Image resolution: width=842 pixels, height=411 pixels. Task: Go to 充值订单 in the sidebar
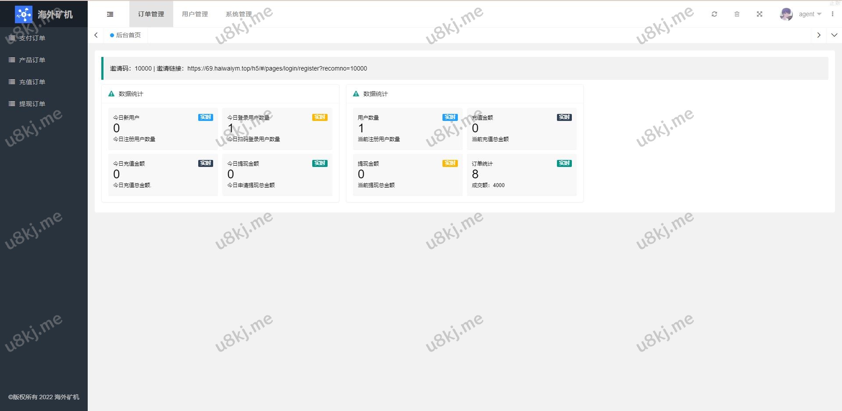[32, 82]
